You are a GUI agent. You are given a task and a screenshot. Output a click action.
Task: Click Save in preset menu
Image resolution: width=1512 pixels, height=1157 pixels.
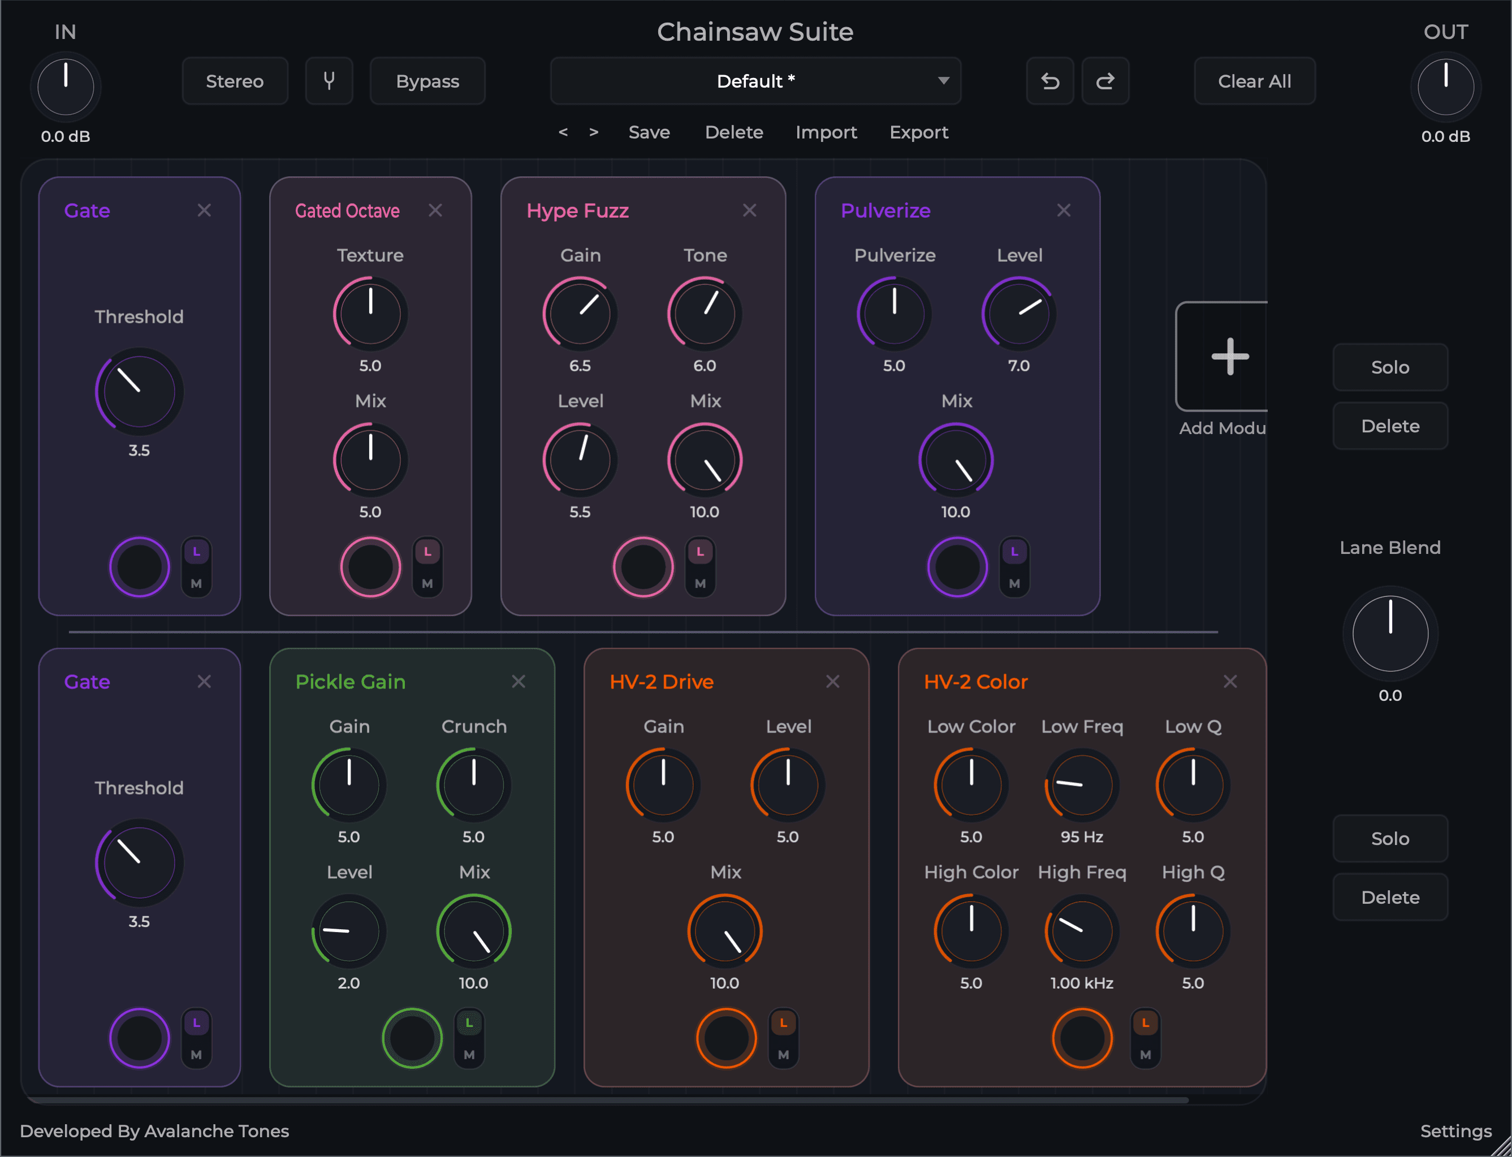point(649,132)
